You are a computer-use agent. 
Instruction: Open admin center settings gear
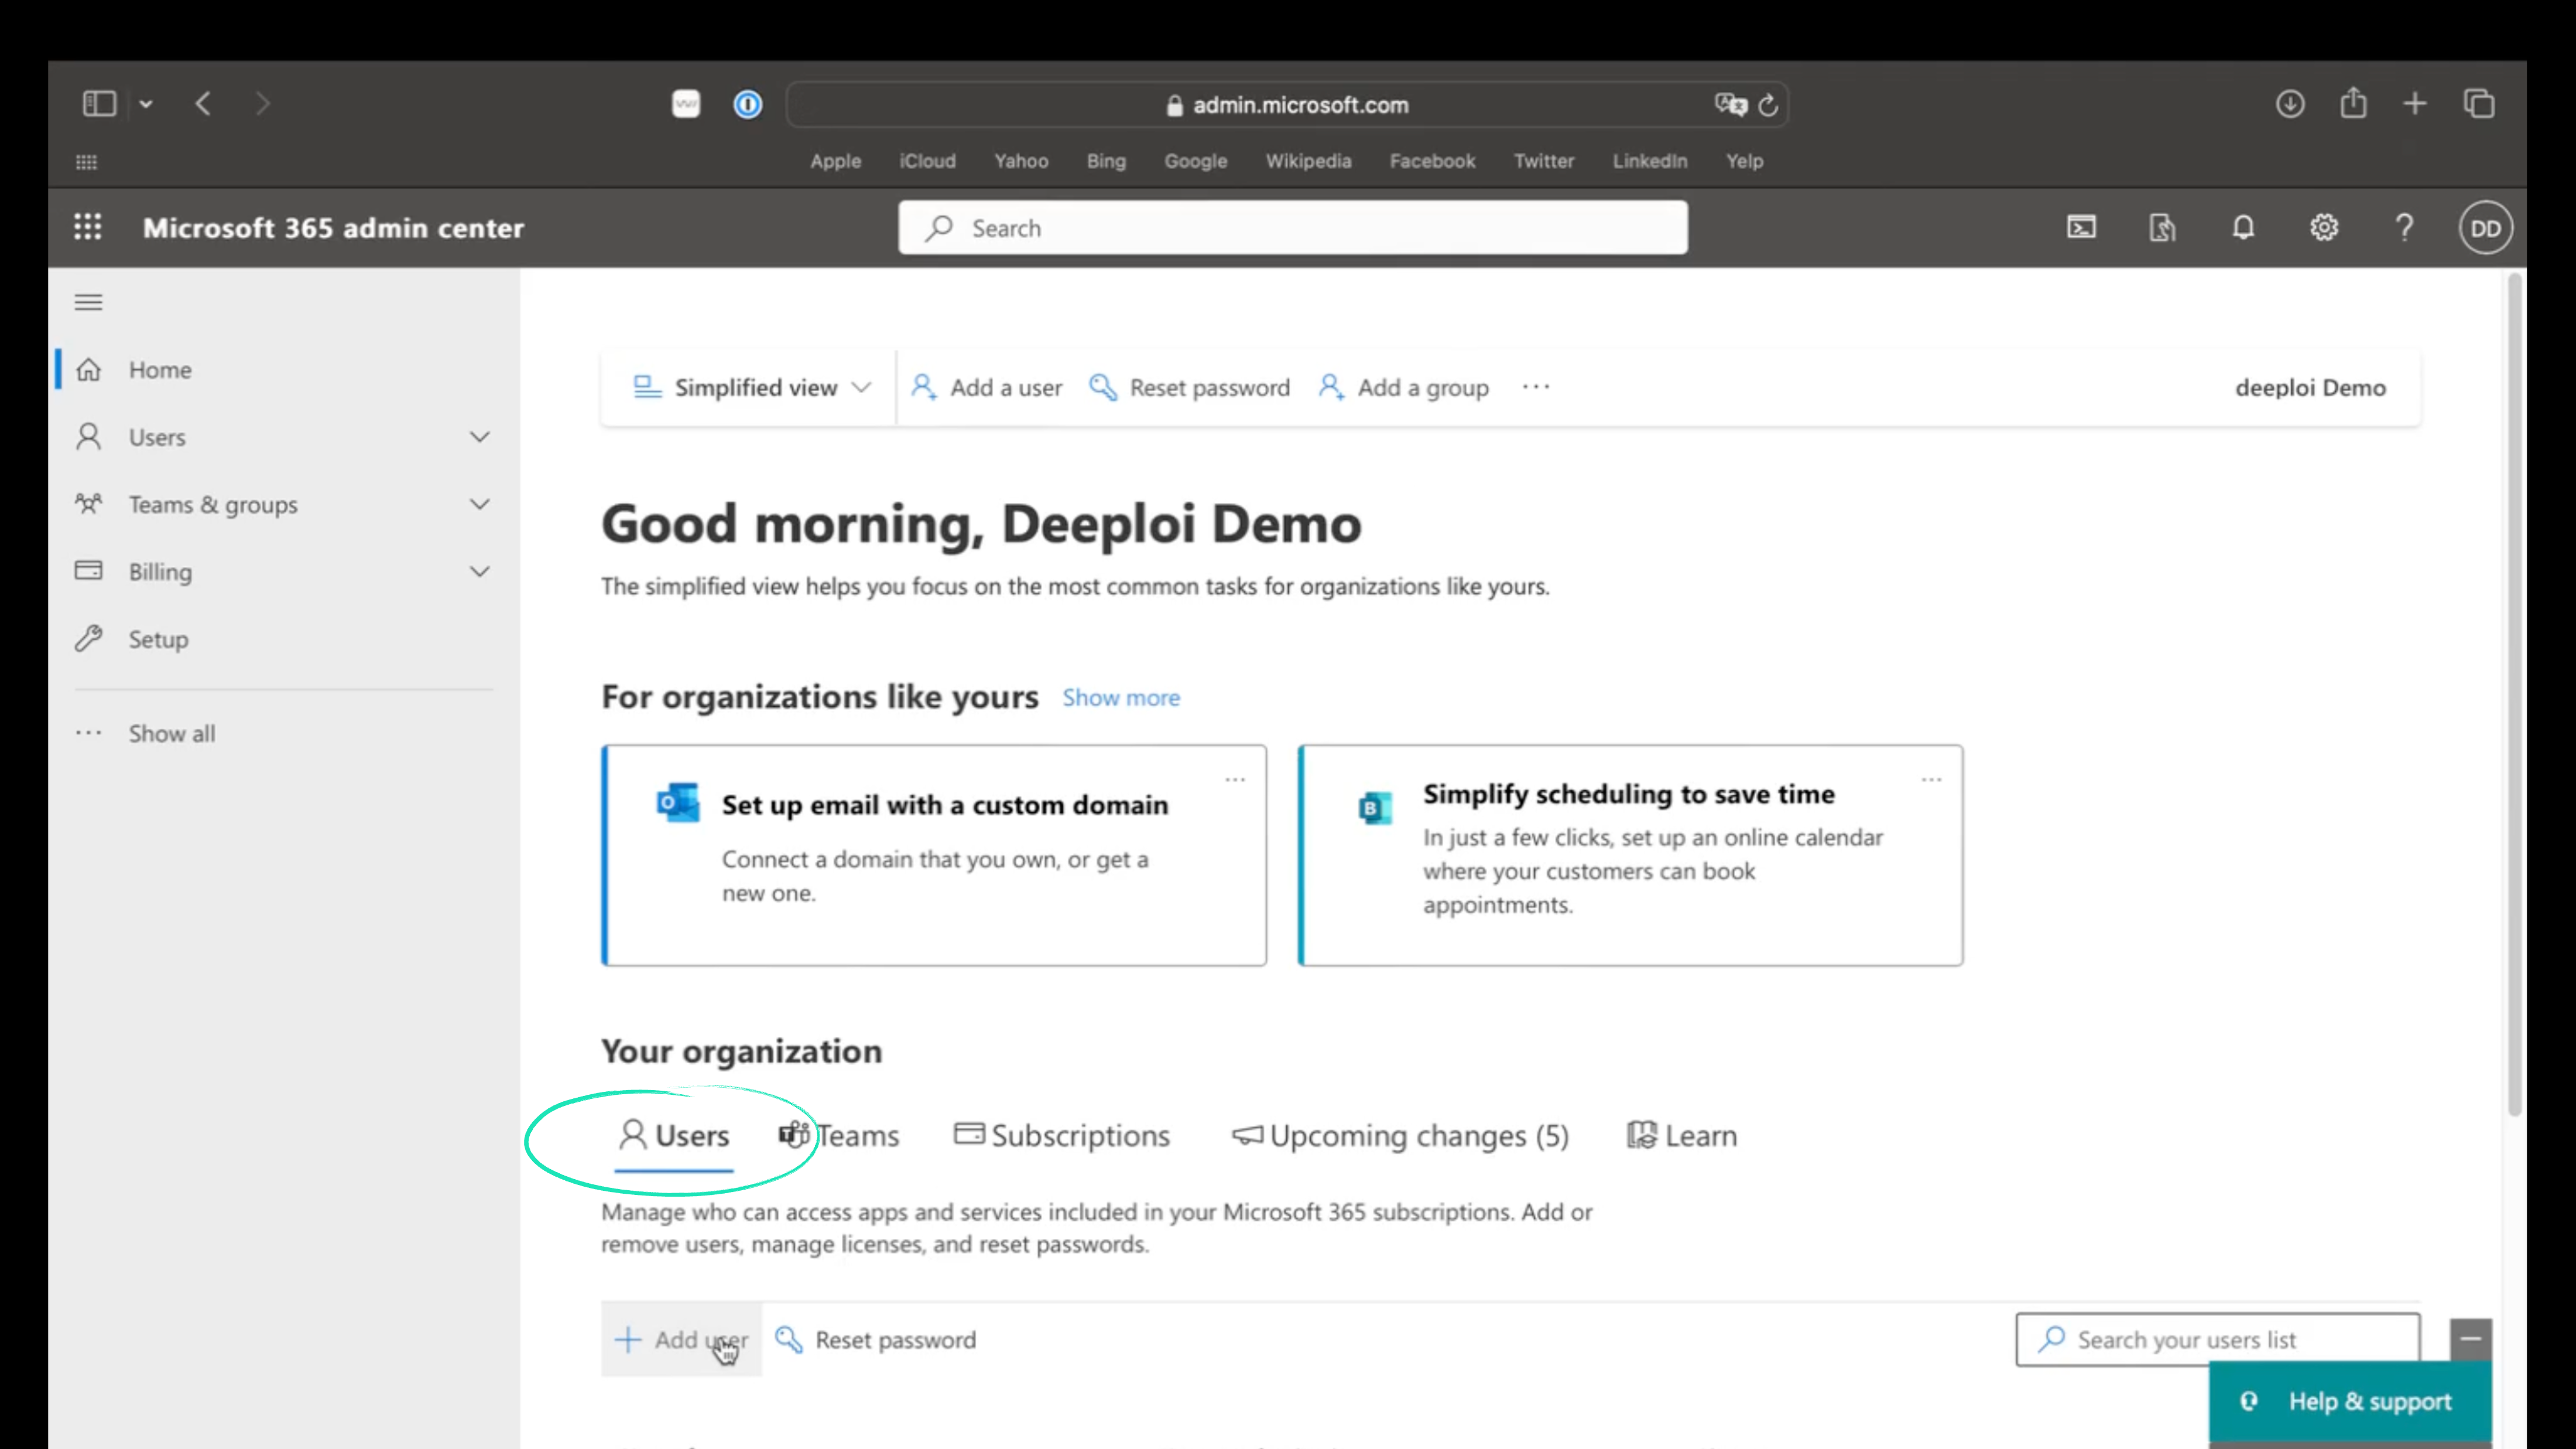[x=2324, y=227]
